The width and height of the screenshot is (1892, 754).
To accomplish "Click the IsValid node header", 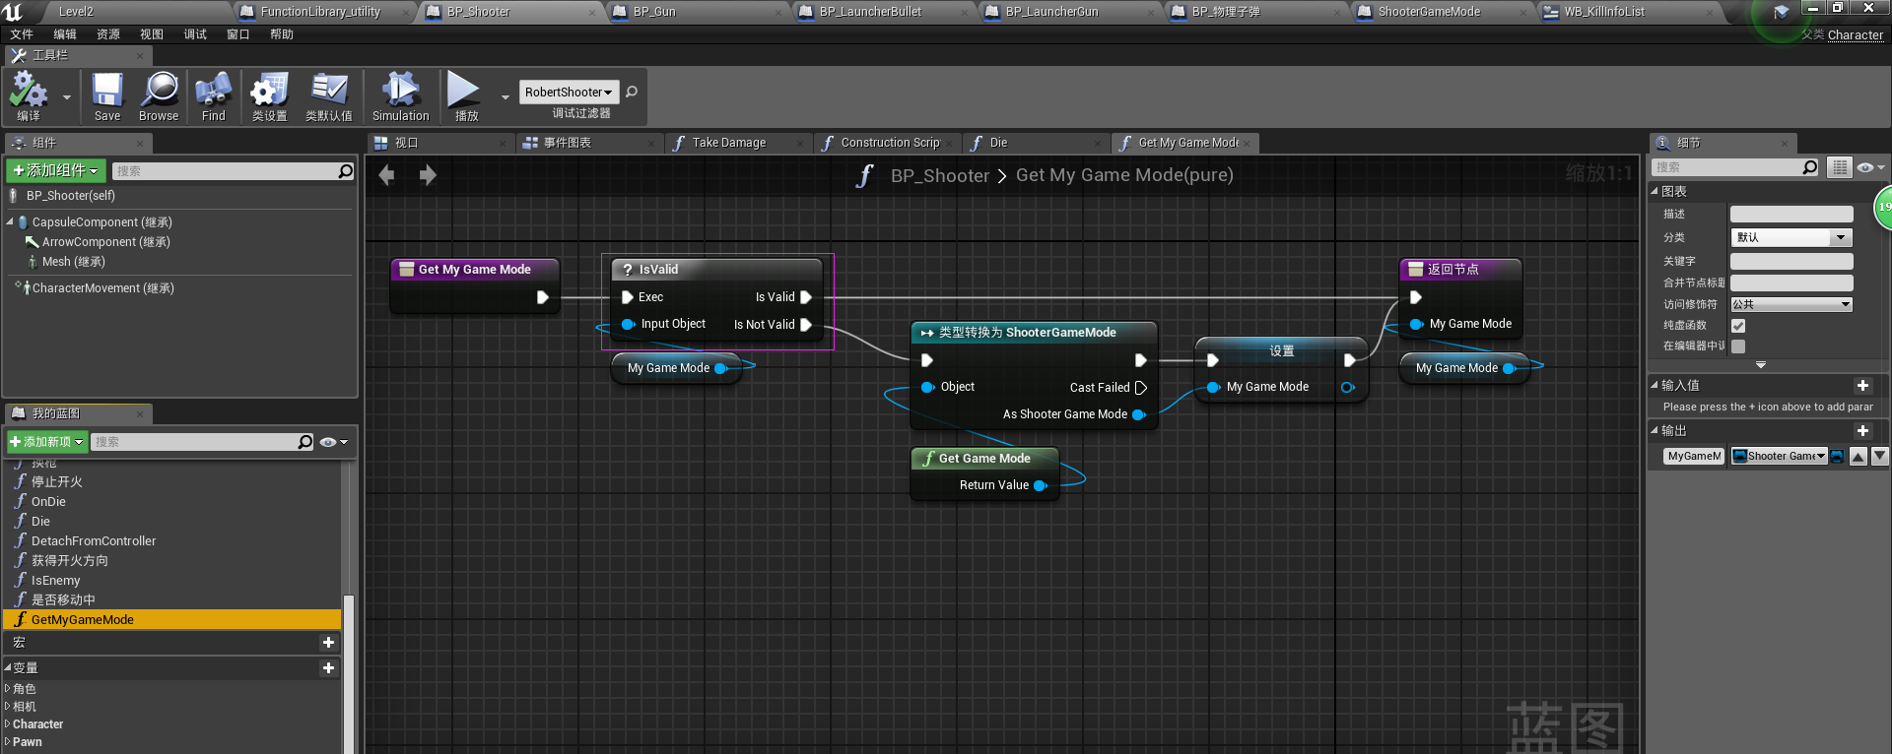I will point(717,269).
